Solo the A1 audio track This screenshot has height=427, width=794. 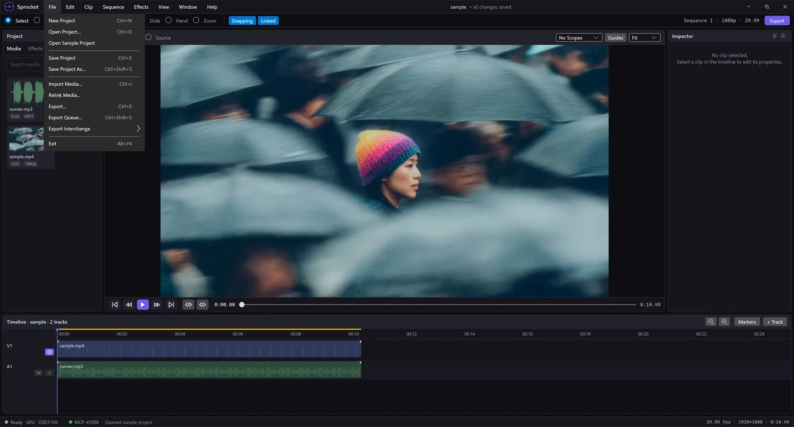(x=50, y=373)
